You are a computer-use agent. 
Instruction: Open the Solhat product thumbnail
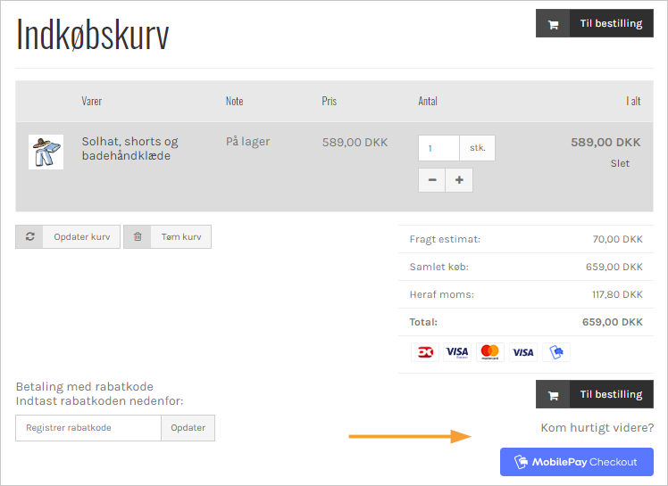tap(46, 152)
